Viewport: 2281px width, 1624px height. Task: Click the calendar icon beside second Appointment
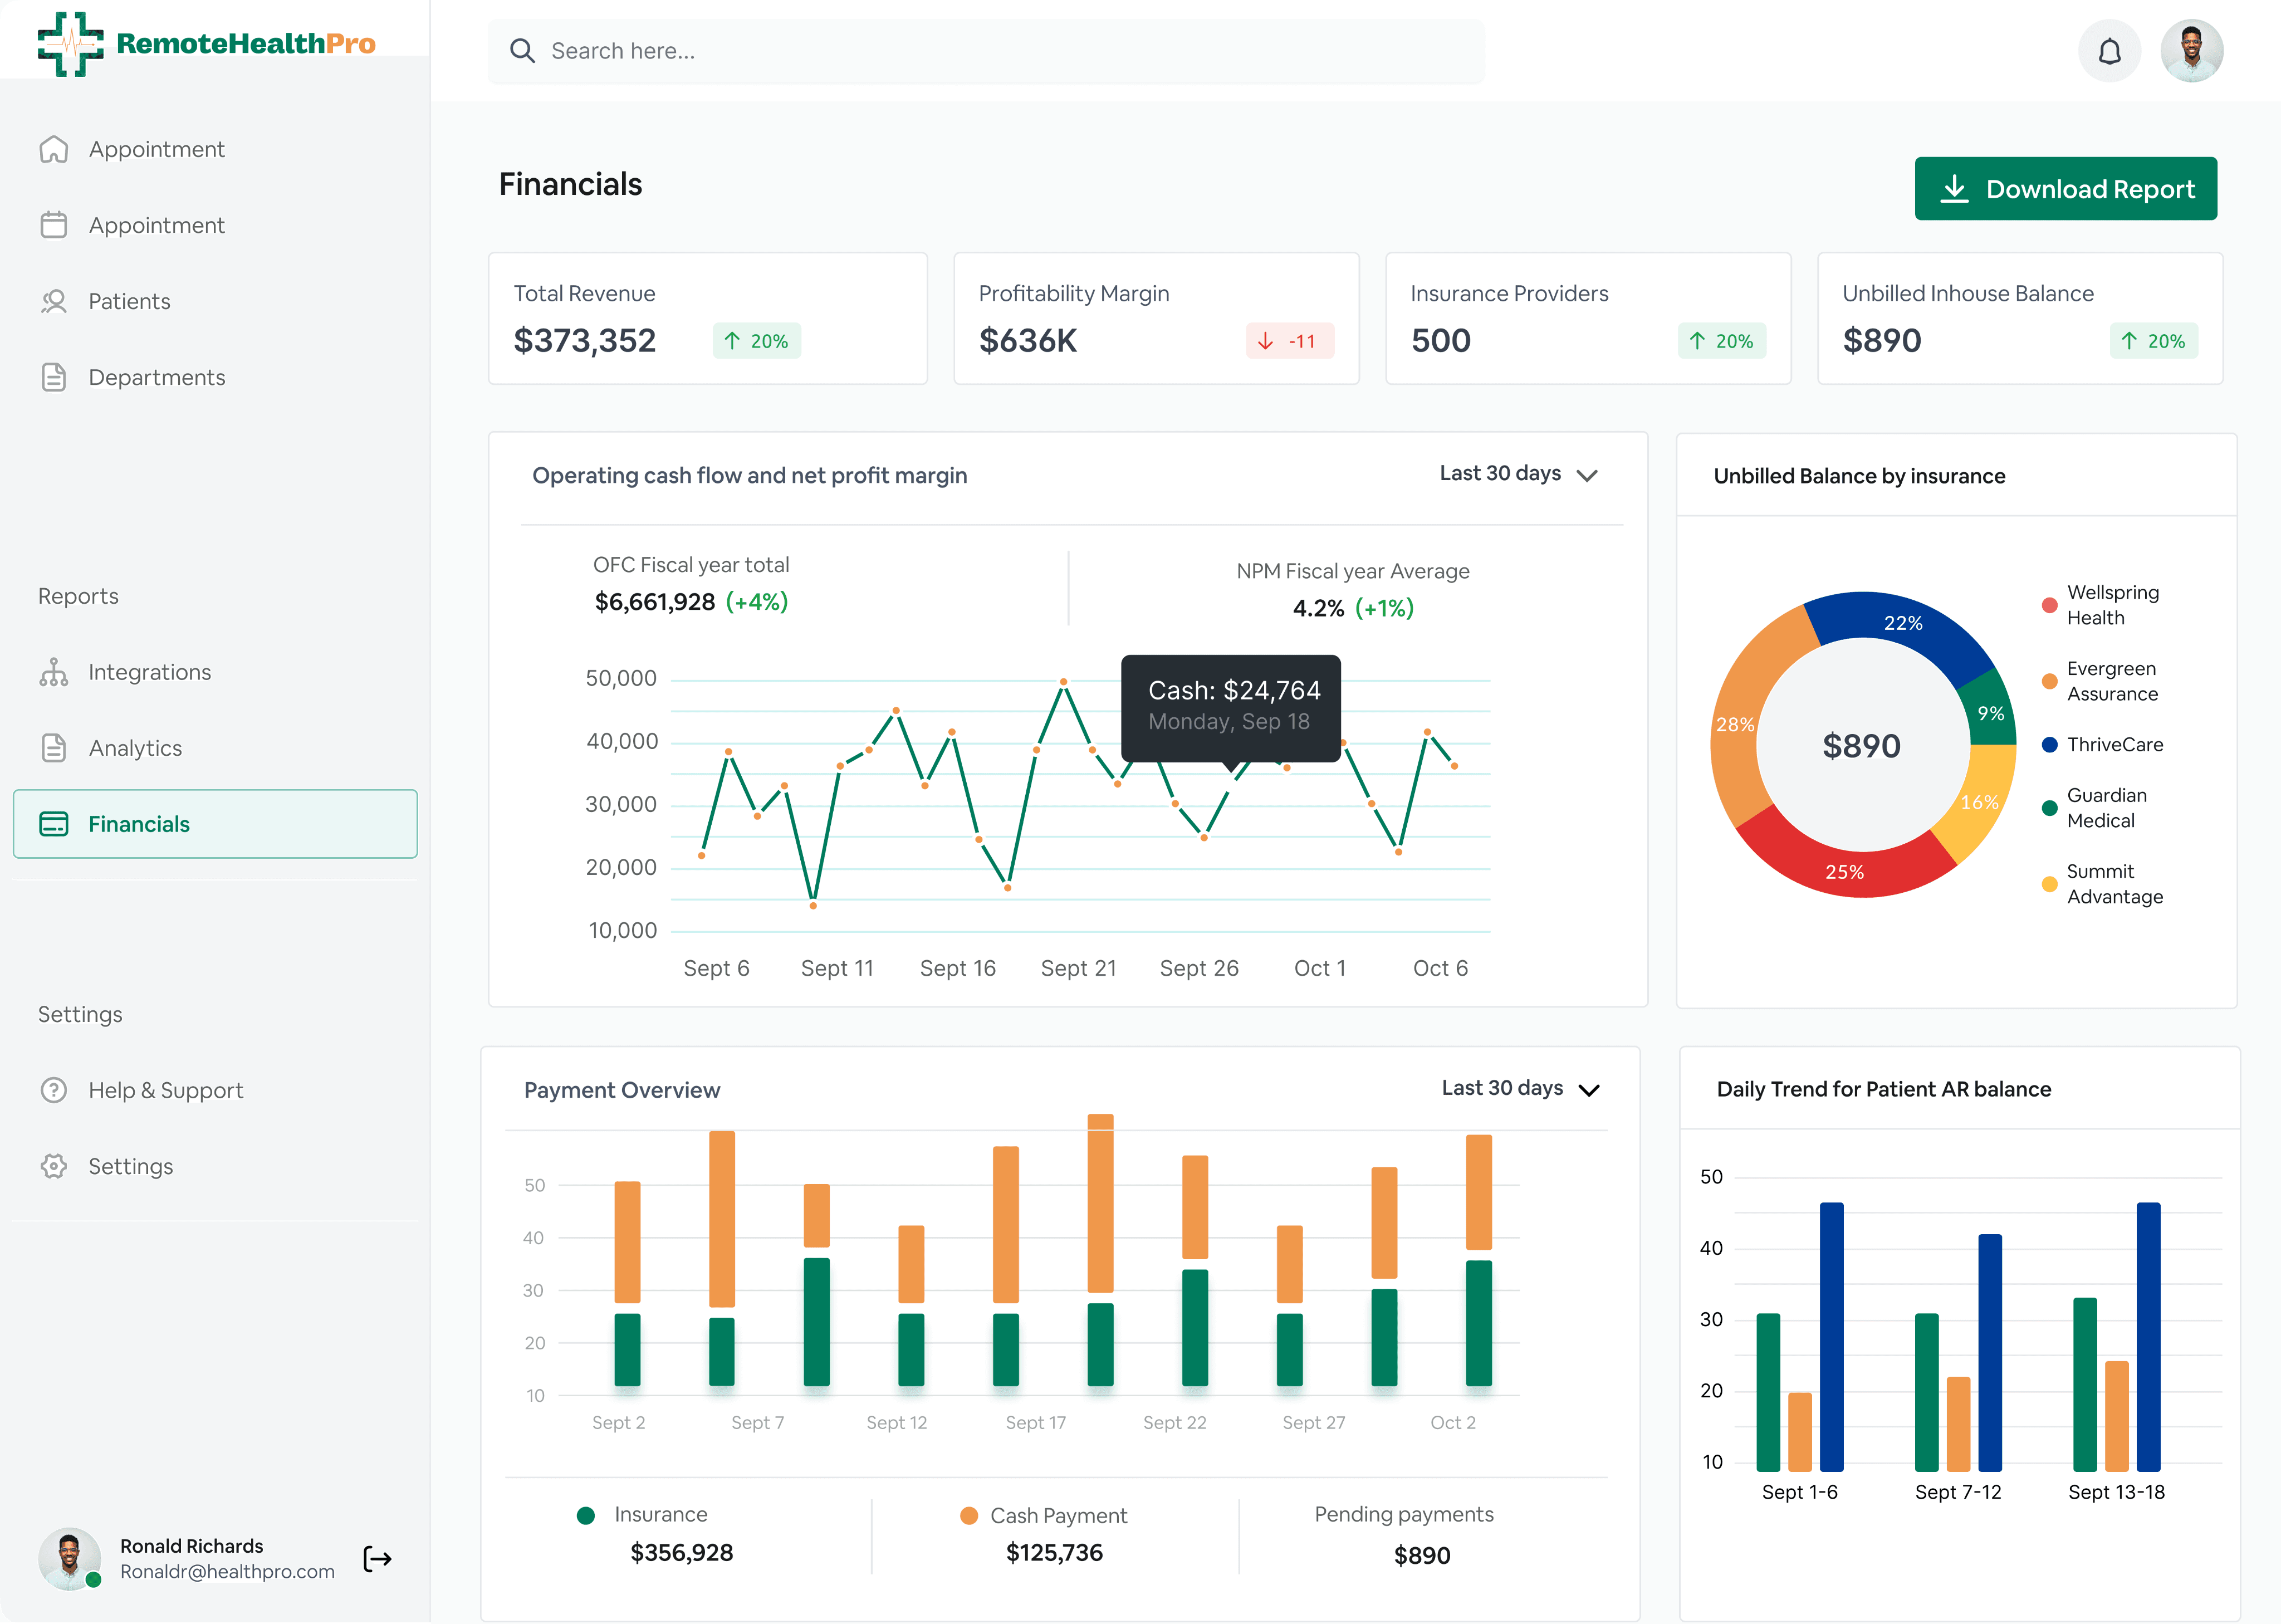click(x=54, y=225)
